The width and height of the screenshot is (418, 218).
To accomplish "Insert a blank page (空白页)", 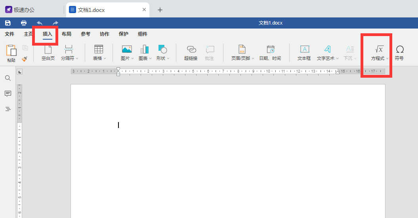I will pyautogui.click(x=48, y=53).
